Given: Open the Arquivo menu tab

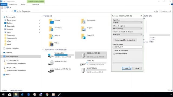Looking at the screenshot, I should 4,4.
